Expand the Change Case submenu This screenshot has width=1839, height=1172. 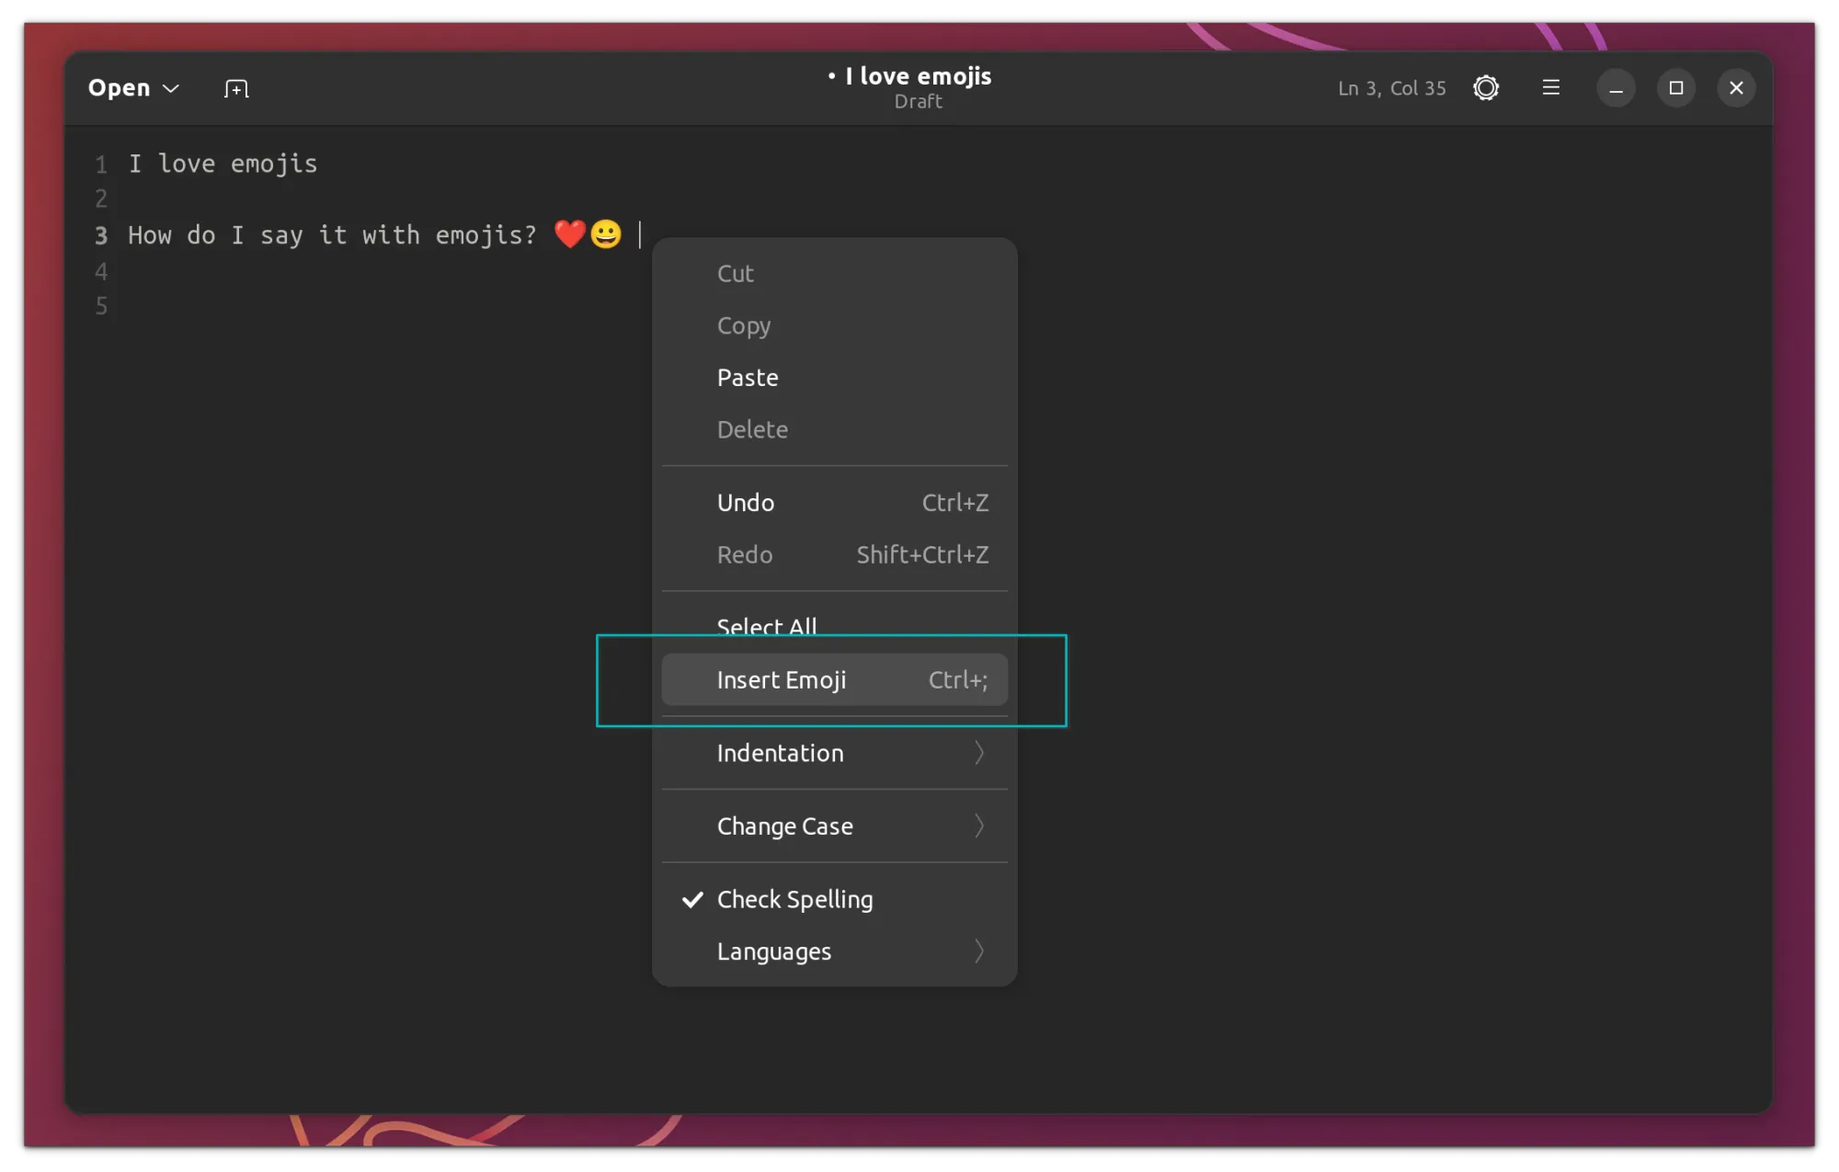click(x=835, y=825)
